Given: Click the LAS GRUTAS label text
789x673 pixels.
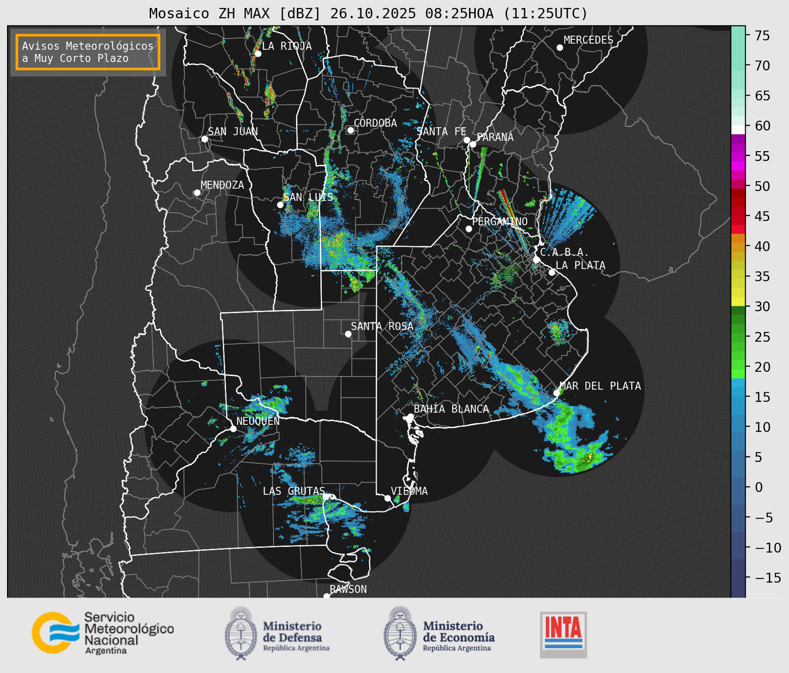Looking at the screenshot, I should [294, 491].
